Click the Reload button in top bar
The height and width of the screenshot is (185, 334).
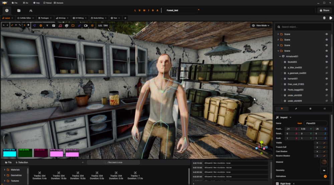[47, 3]
